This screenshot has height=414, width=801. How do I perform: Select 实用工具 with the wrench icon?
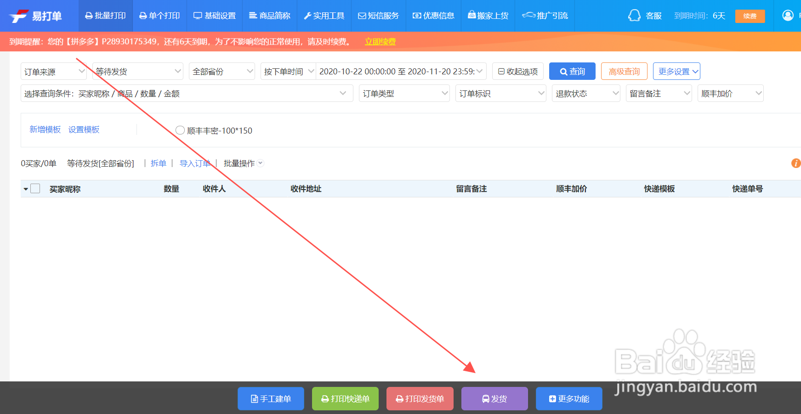click(324, 15)
